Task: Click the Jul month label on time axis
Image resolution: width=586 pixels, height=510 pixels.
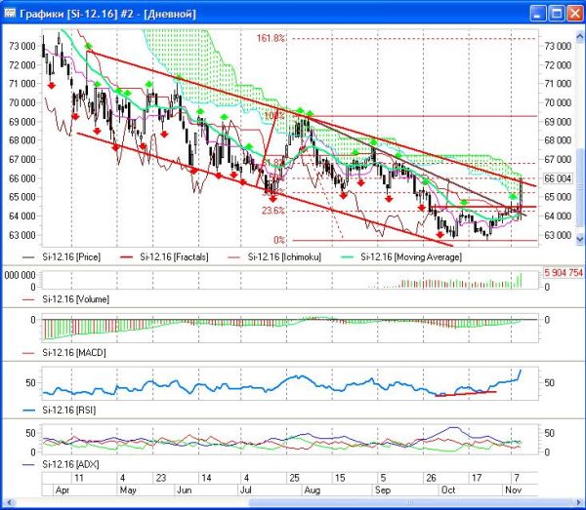Action: (x=245, y=490)
